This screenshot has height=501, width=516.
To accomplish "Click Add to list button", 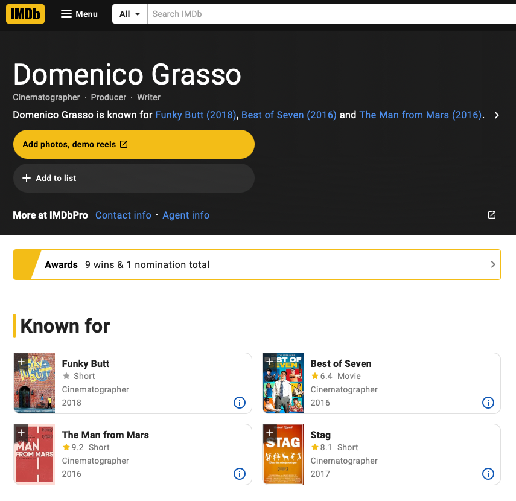I will tap(133, 178).
